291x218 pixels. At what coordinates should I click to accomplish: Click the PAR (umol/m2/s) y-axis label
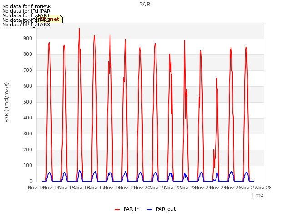pos(6,102)
